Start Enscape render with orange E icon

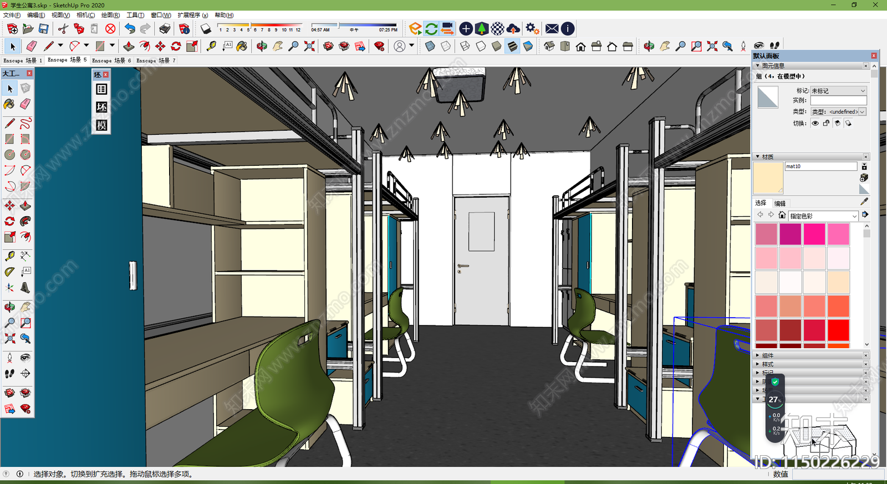[415, 28]
